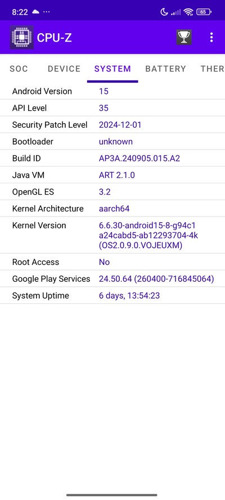Tap the Wi-Fi status icon
This screenshot has width=225, height=500.
pos(188,12)
